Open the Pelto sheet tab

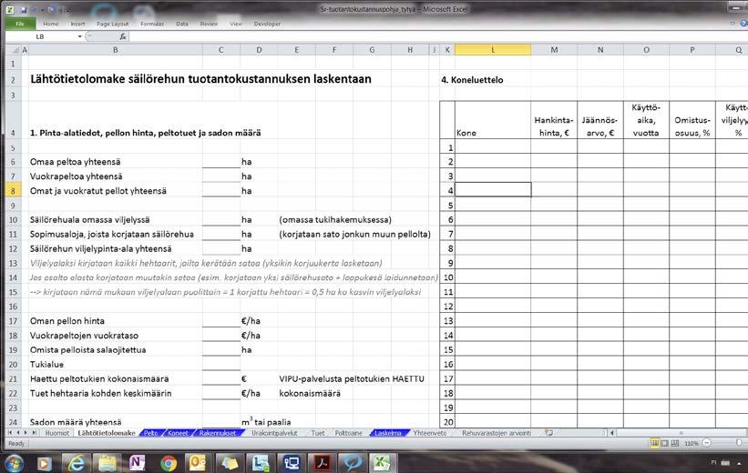click(150, 433)
